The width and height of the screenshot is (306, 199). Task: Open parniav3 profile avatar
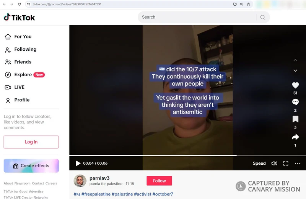tap(80, 181)
